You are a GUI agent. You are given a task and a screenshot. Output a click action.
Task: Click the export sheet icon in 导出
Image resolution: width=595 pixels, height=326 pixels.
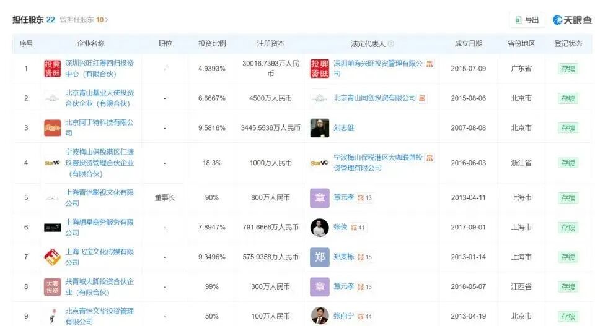[x=518, y=20]
